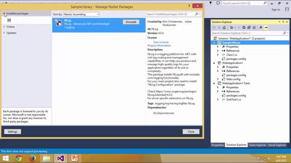This screenshot has height=163, width=291.
Task: Expand the Updates section
Action: [x=4, y=33]
